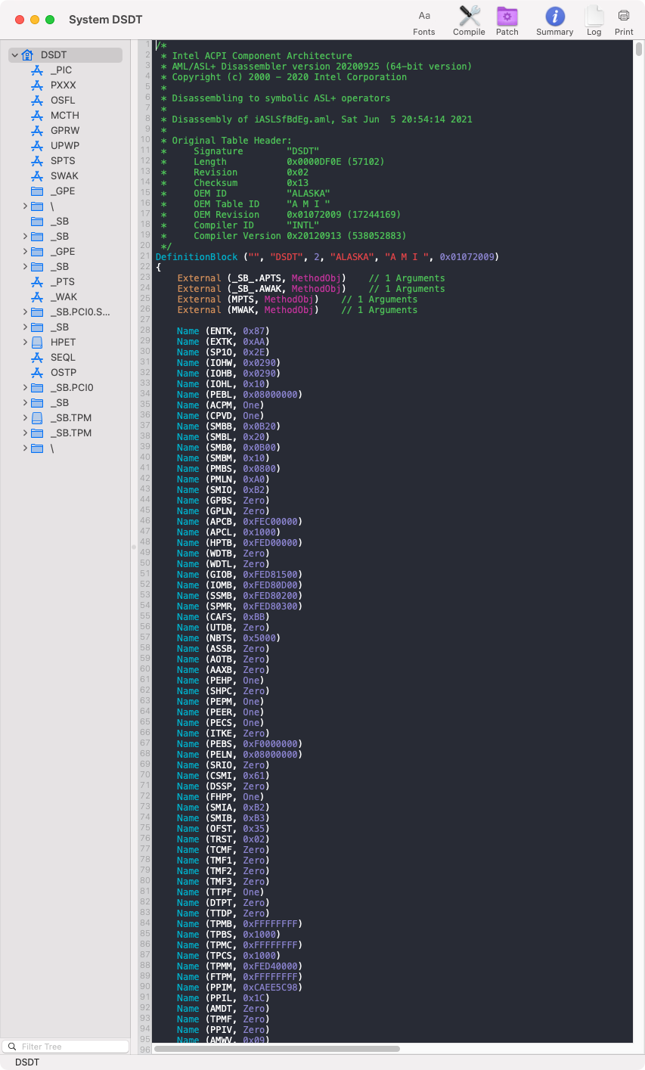Collapse the DSDT root node

(x=15, y=55)
